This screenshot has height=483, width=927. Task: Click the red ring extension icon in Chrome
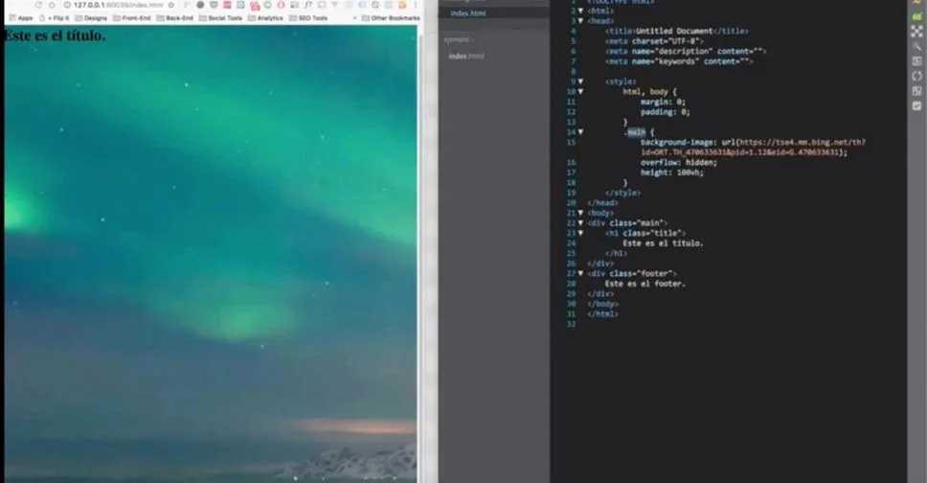point(281,5)
